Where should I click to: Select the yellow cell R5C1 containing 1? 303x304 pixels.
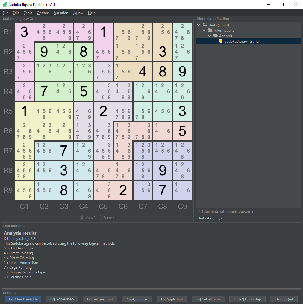(24, 111)
